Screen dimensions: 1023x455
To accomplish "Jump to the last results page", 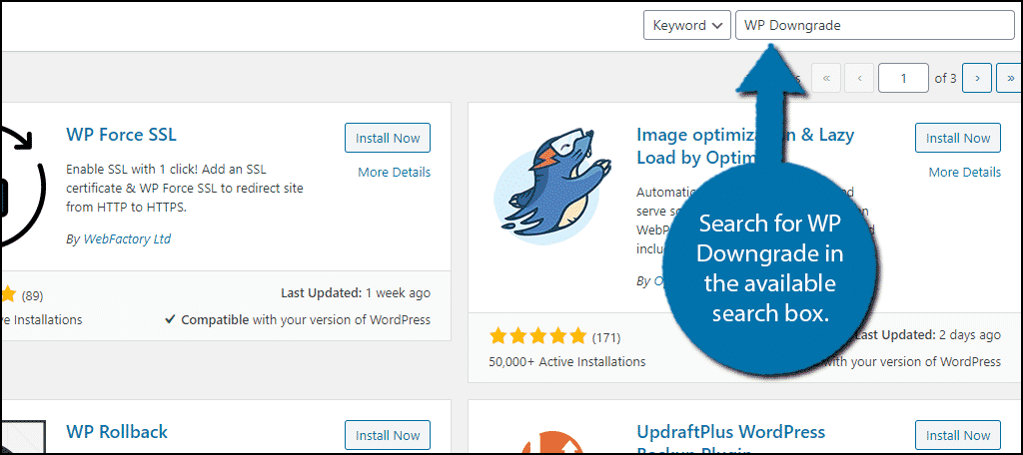I will [1011, 78].
